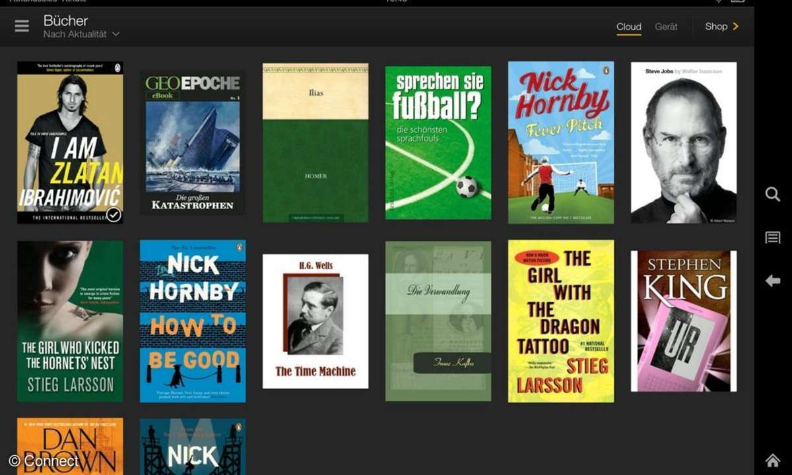Open the menu icon below search

[x=773, y=237]
